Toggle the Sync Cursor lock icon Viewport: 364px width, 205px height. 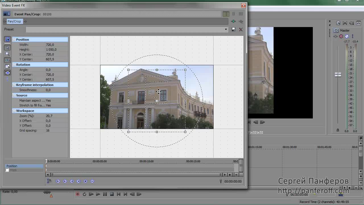pyautogui.click(x=49, y=181)
